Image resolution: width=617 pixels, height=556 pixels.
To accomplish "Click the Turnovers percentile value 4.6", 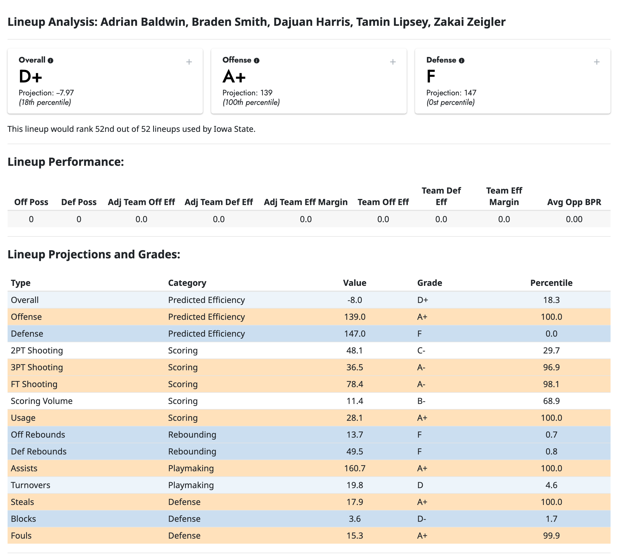I will tap(555, 485).
